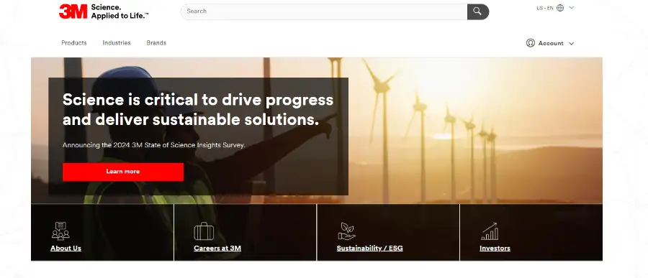The image size is (648, 278).
Task: Open the Sustainability / ESG link
Action: pos(369,249)
